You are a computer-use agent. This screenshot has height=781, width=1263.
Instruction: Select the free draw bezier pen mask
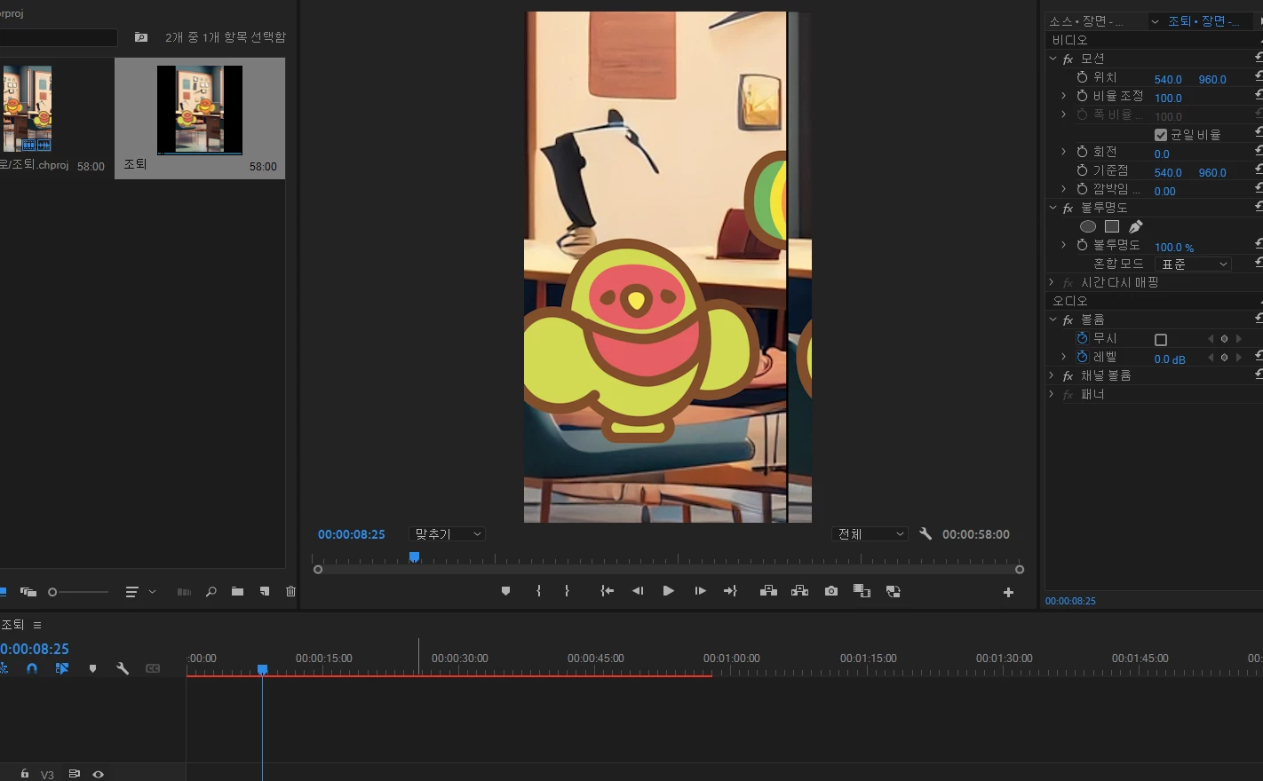click(1135, 226)
